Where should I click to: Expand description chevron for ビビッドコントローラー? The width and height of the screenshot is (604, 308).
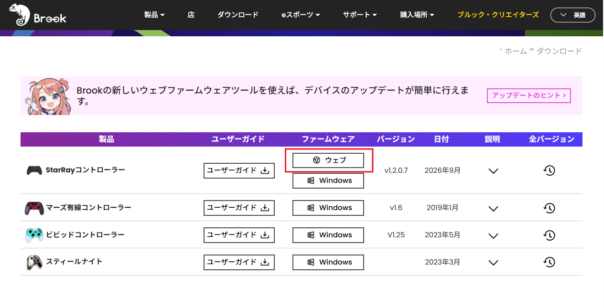click(494, 235)
